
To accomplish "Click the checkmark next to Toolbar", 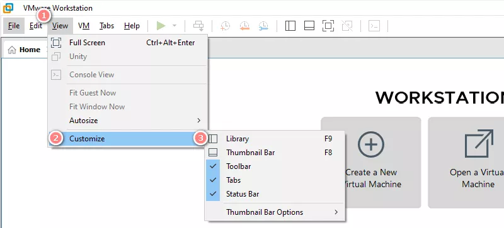I will [x=213, y=166].
